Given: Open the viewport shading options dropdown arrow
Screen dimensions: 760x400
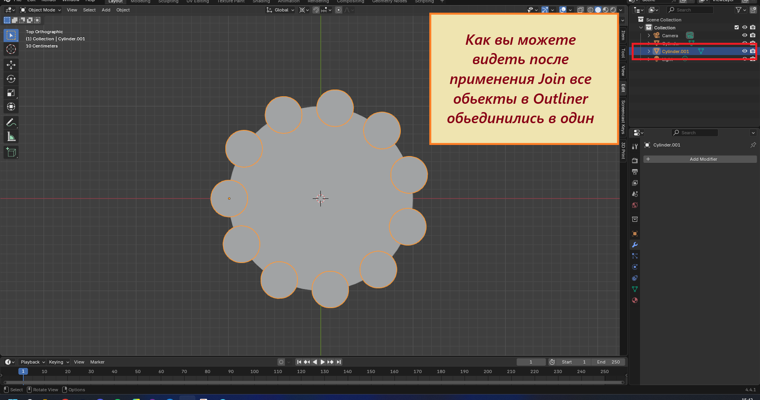Looking at the screenshot, I should [621, 10].
